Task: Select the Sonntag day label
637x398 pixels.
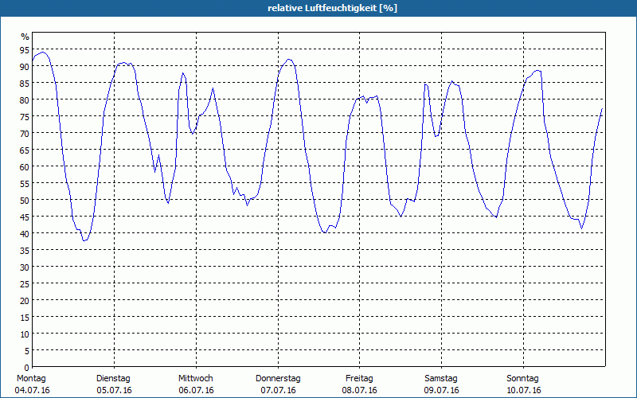Action: (x=523, y=378)
